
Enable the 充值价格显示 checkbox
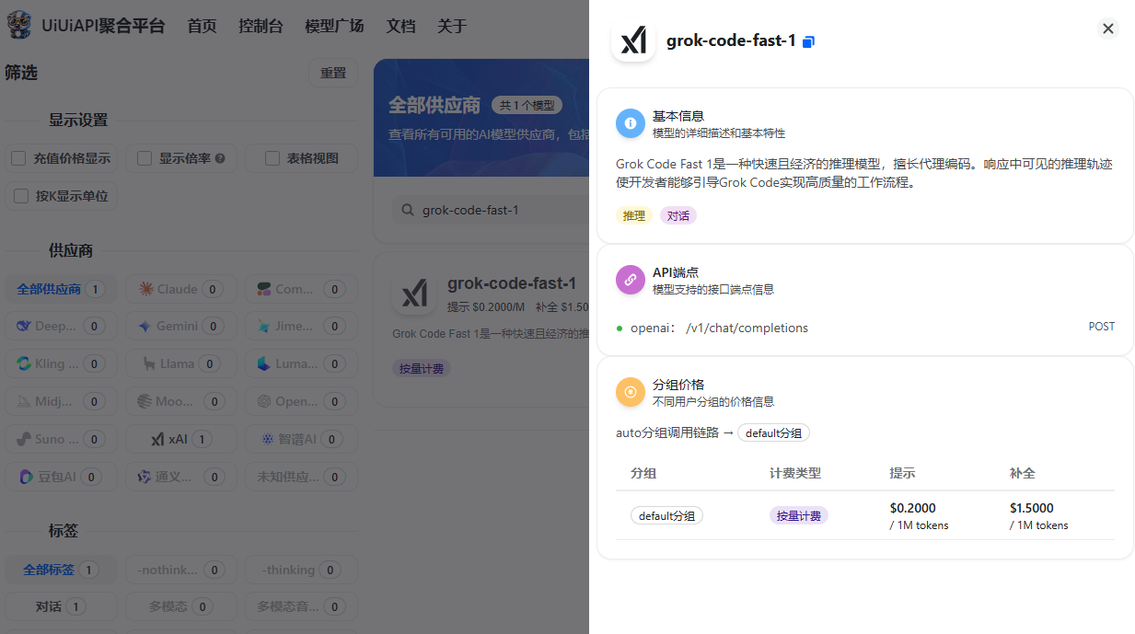(x=17, y=157)
